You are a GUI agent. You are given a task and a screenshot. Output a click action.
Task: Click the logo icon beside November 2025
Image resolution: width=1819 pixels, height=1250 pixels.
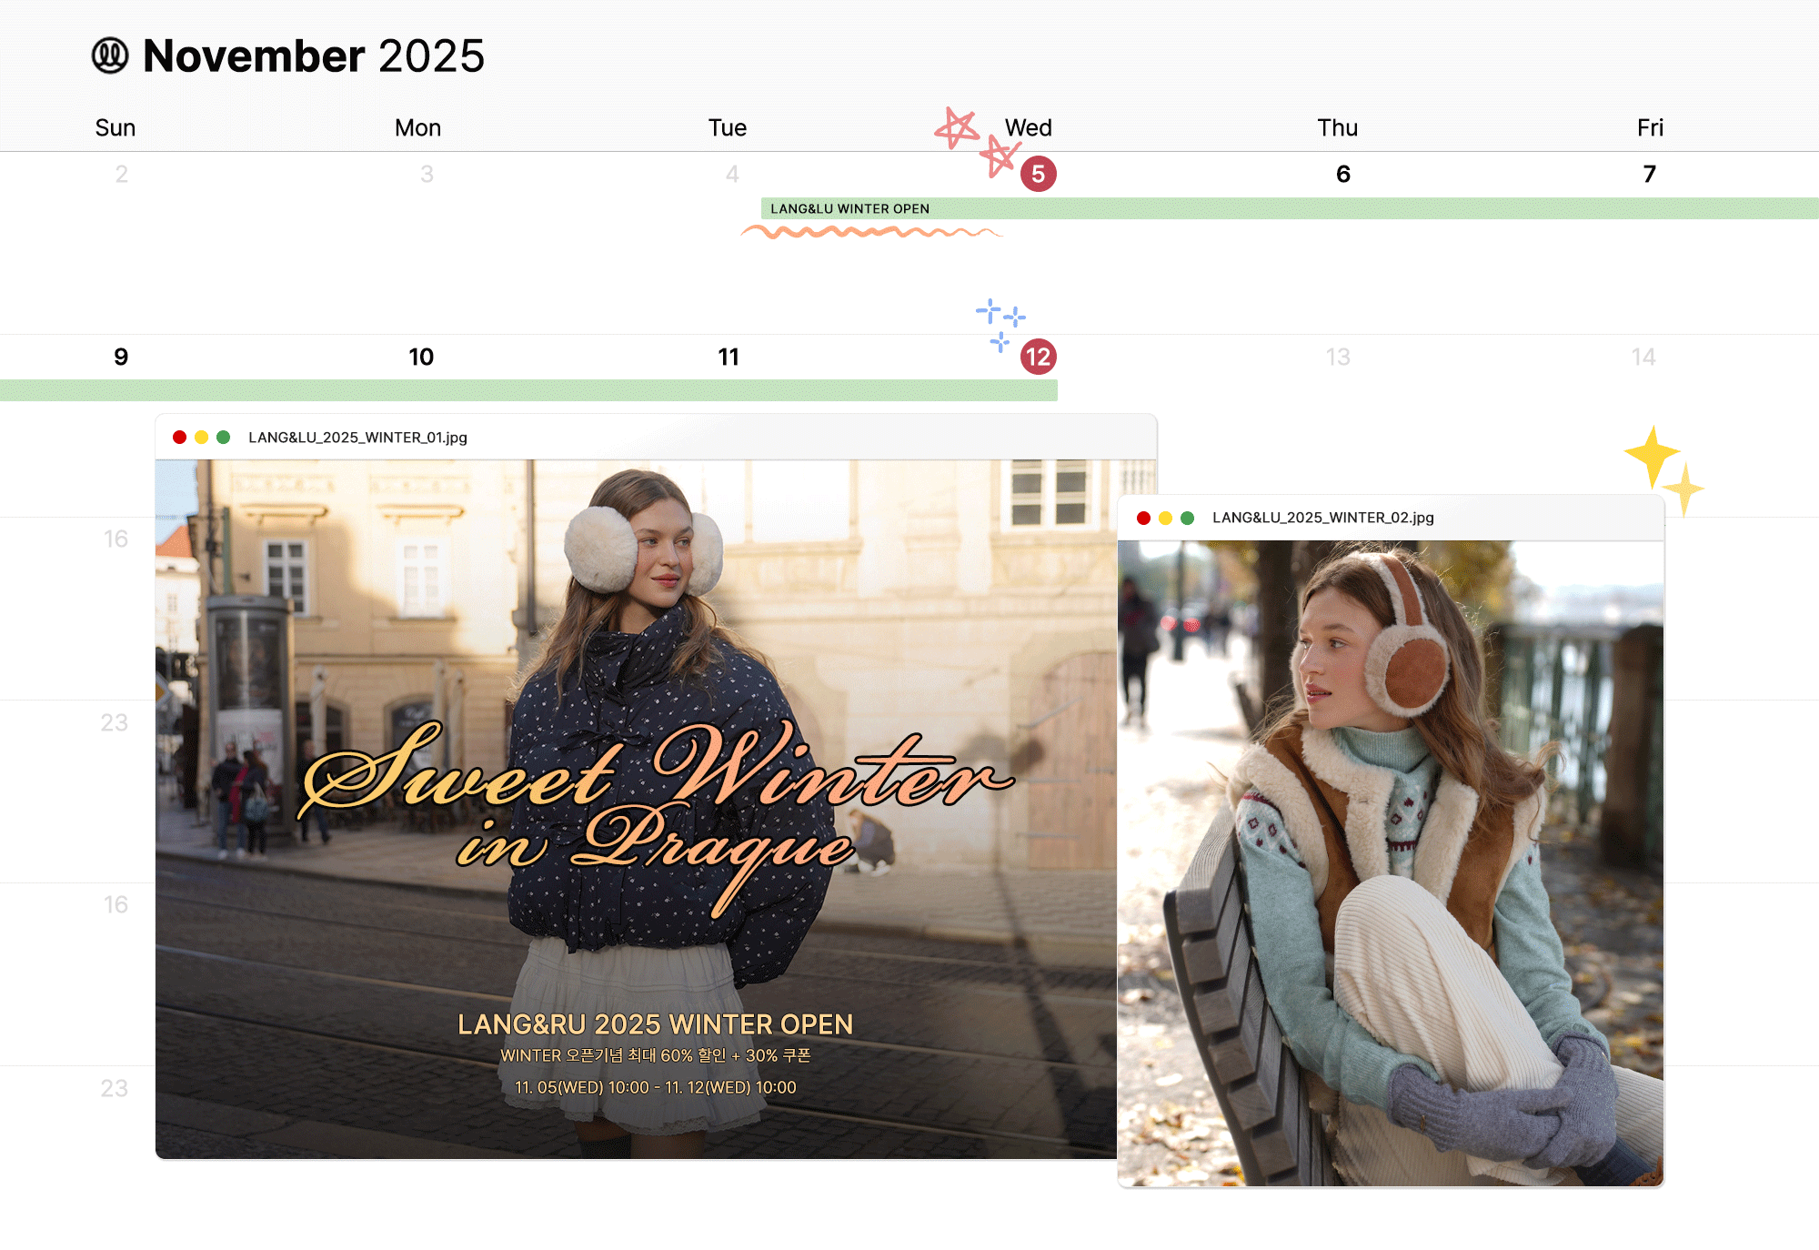(110, 55)
